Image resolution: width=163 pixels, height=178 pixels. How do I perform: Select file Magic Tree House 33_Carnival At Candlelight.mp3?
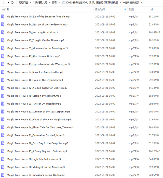pyautogui.click(x=36, y=135)
